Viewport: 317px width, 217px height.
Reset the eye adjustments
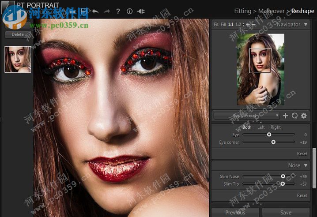click(x=302, y=154)
